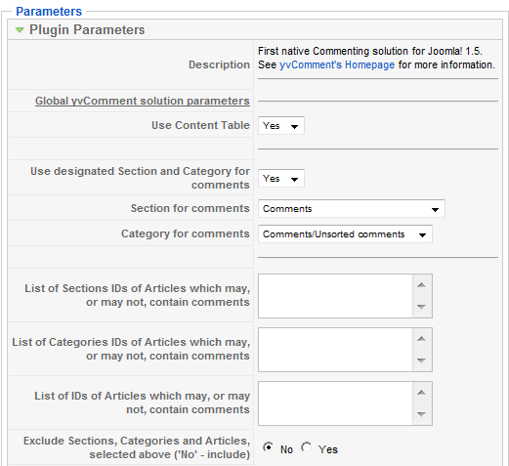Click the Description label
The height and width of the screenshot is (466, 509).
(219, 64)
